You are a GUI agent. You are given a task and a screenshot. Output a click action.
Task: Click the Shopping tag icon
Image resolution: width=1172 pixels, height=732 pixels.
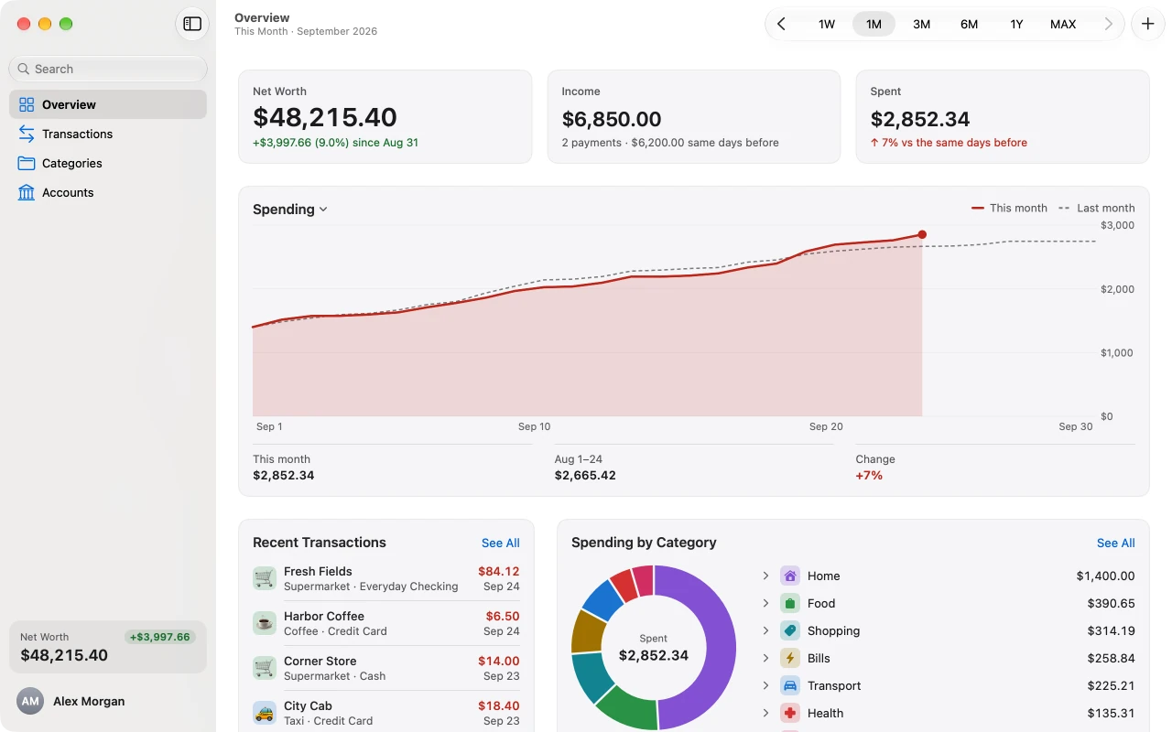(x=790, y=630)
